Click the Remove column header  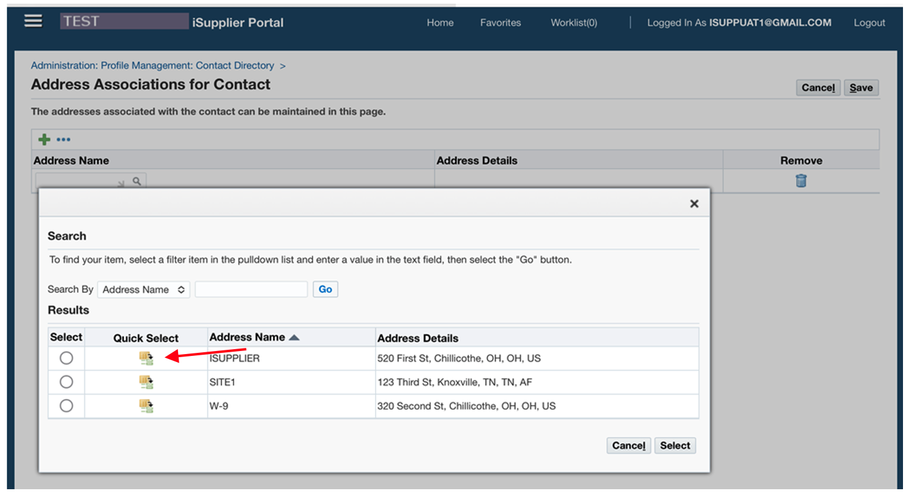pyautogui.click(x=801, y=161)
